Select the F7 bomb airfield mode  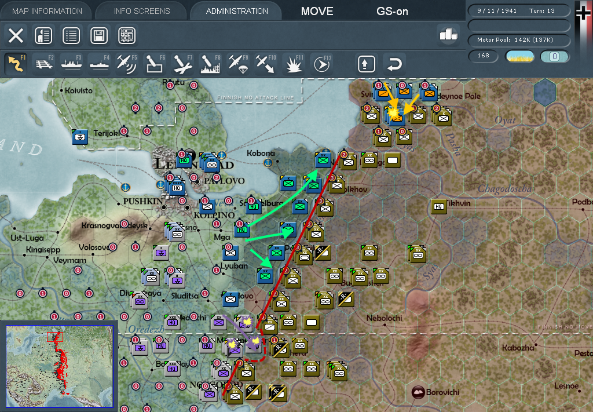[x=182, y=63]
